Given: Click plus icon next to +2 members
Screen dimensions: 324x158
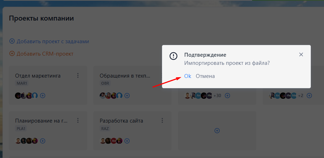Looking at the screenshot, I should click(309, 95).
